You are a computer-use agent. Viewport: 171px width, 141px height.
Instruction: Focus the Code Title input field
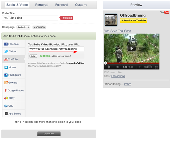(30, 18)
